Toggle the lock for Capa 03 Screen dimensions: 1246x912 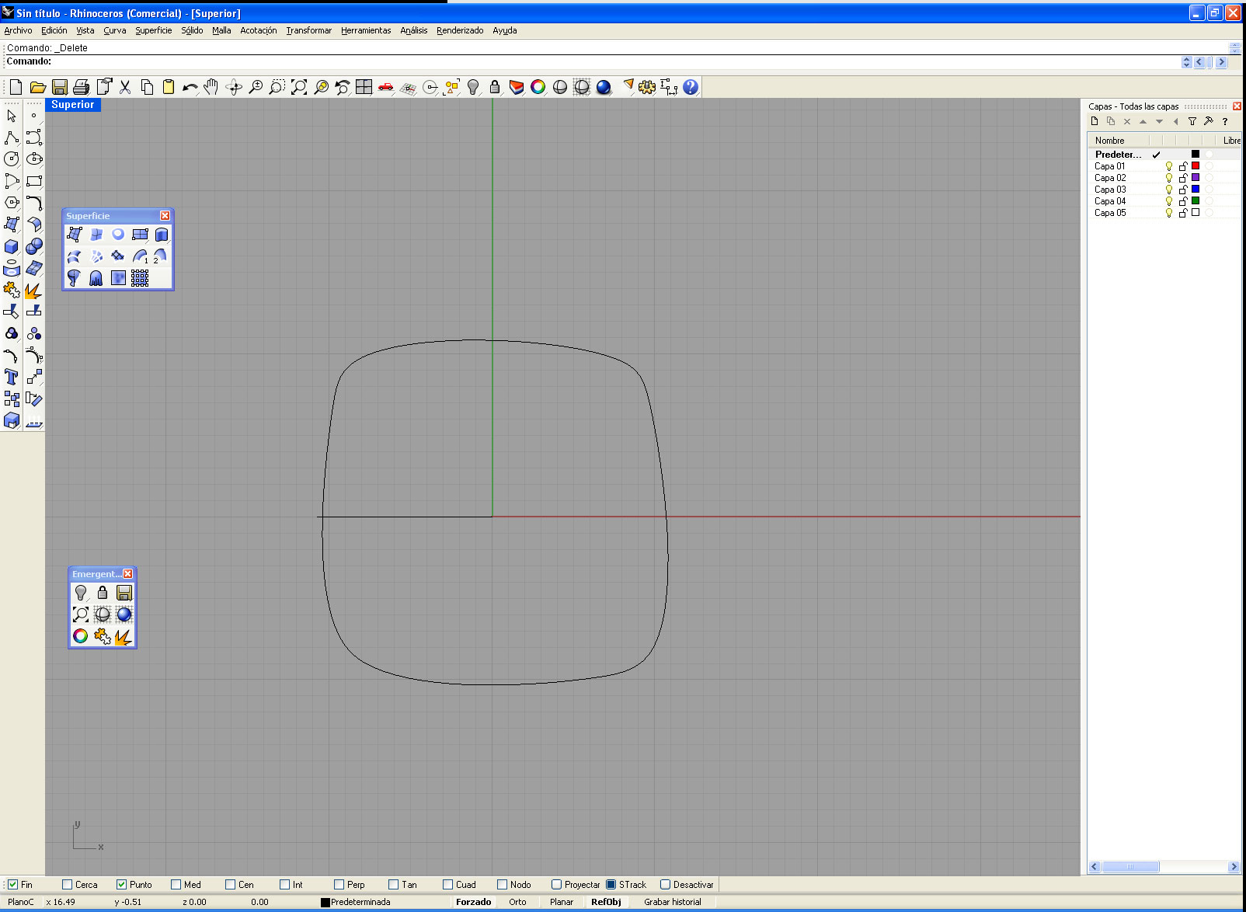(1183, 190)
